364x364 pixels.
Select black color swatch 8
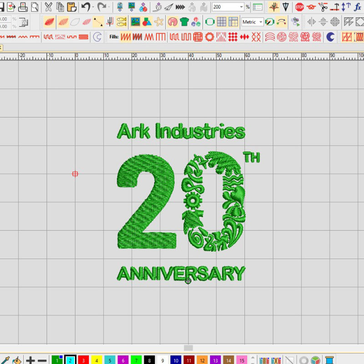pyautogui.click(x=149, y=360)
